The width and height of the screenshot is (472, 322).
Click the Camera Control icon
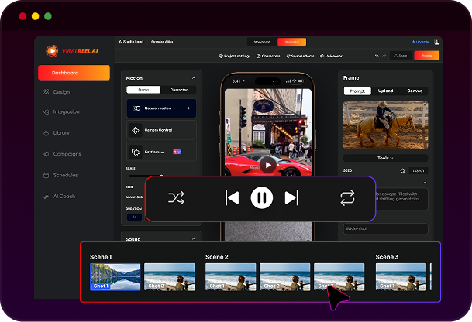(136, 130)
